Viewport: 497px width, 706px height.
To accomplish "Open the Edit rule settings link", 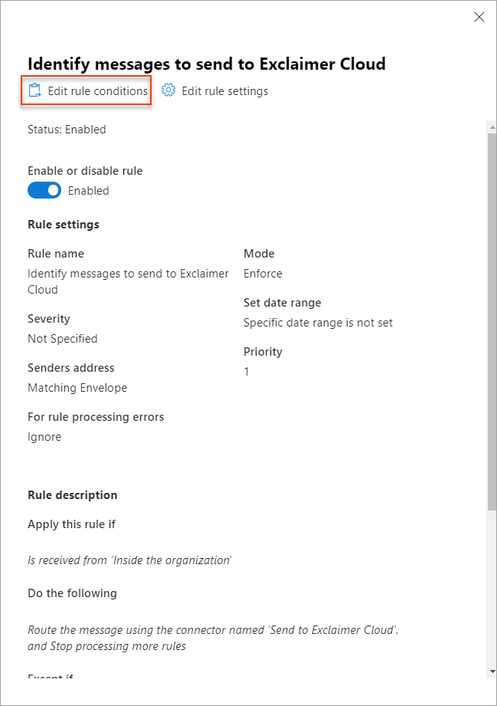I will click(224, 91).
